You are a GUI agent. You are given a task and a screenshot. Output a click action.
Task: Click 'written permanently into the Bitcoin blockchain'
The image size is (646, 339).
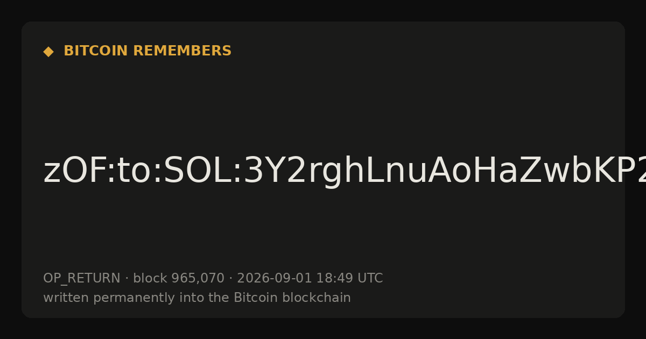197,298
